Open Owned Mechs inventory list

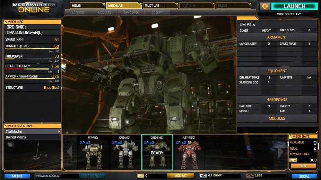[x=32, y=137]
